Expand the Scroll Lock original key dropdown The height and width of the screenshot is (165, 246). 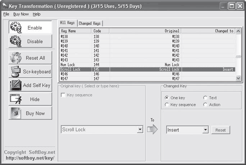[140, 129]
